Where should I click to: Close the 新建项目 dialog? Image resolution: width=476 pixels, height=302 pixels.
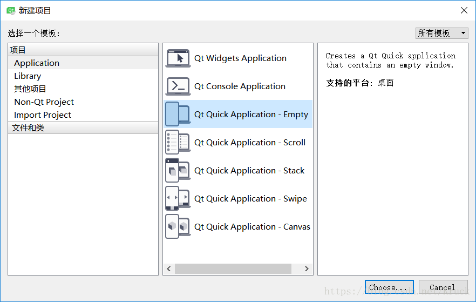point(464,10)
